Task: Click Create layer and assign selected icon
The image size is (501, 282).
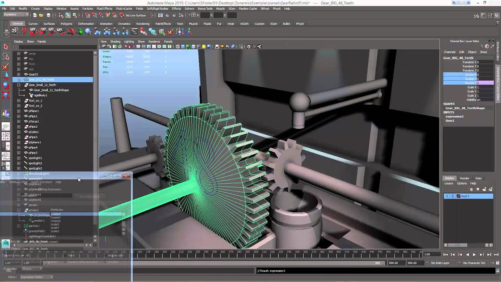Action: [490, 190]
